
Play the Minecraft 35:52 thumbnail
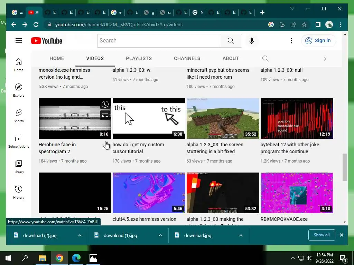pyautogui.click(x=223, y=118)
